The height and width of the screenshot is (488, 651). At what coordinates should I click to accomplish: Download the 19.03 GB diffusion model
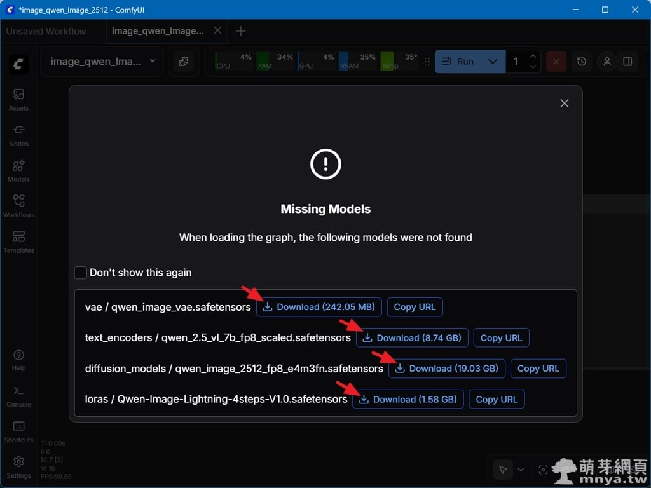[447, 369]
